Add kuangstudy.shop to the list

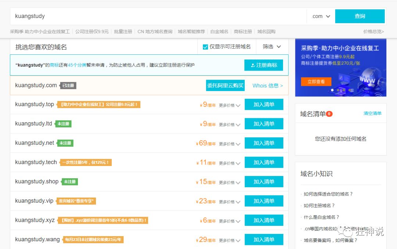point(264,181)
